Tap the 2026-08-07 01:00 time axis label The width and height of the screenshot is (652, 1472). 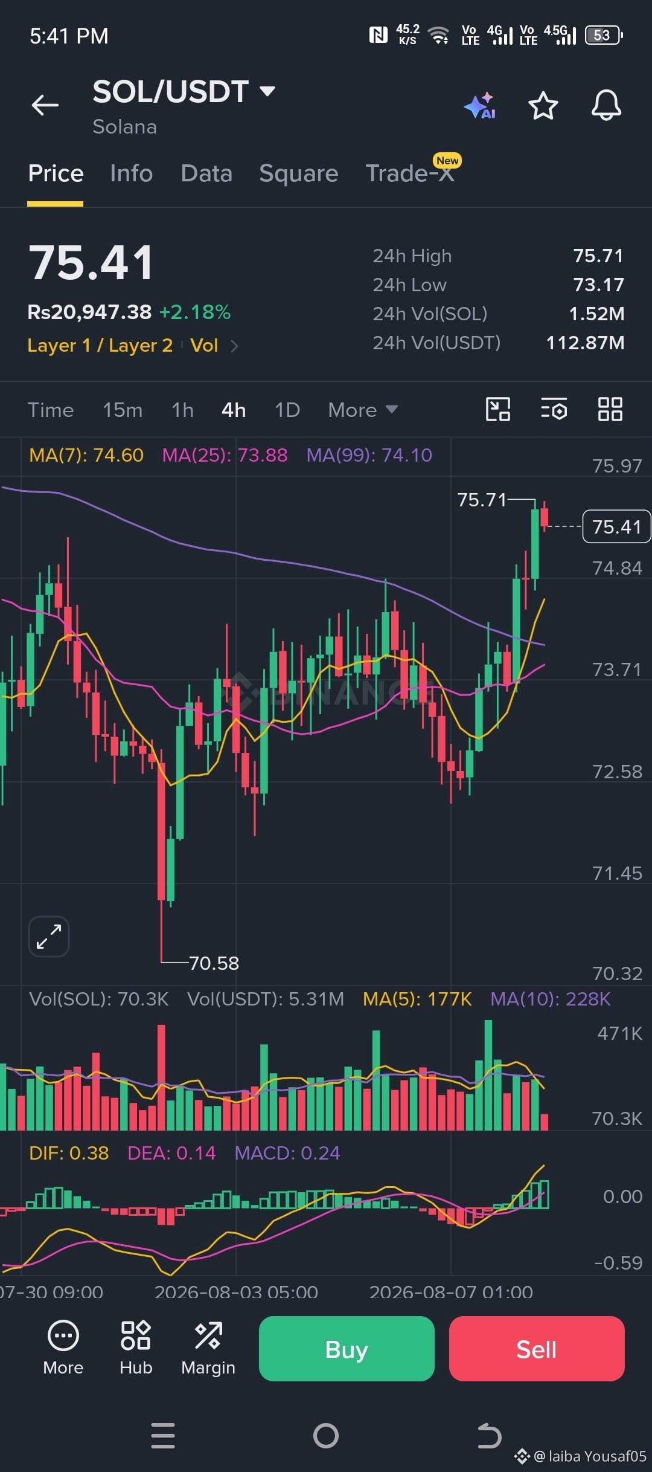(451, 1292)
